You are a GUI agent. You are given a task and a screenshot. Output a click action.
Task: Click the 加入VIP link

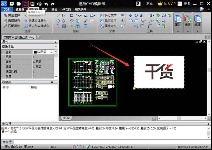tap(170, 4)
